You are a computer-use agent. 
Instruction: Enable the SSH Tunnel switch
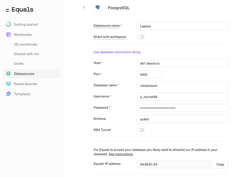(141, 130)
